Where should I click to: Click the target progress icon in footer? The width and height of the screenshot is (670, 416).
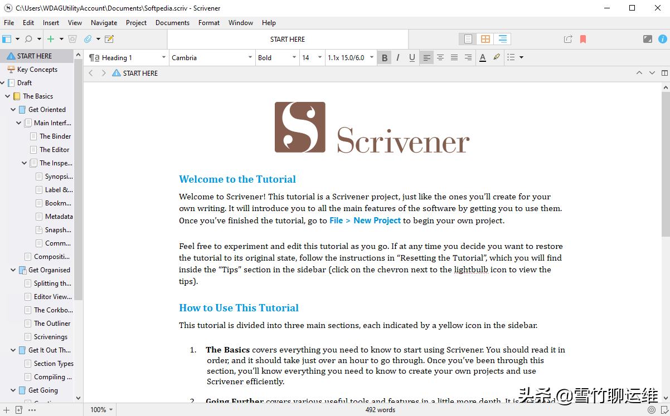click(x=652, y=410)
